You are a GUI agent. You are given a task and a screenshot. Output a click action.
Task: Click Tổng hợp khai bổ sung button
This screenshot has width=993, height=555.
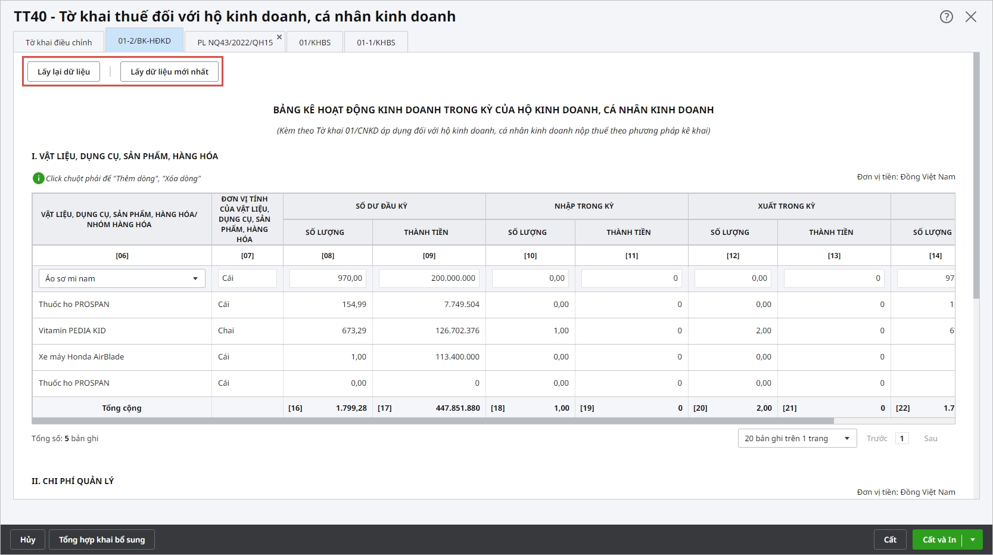point(102,540)
